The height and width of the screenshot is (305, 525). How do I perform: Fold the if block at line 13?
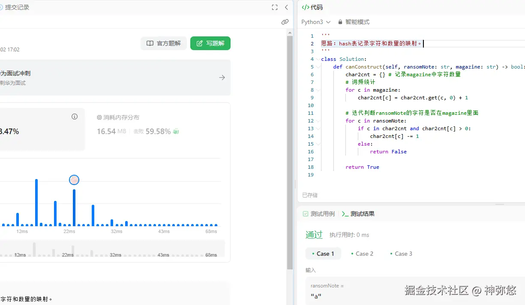tap(318, 129)
